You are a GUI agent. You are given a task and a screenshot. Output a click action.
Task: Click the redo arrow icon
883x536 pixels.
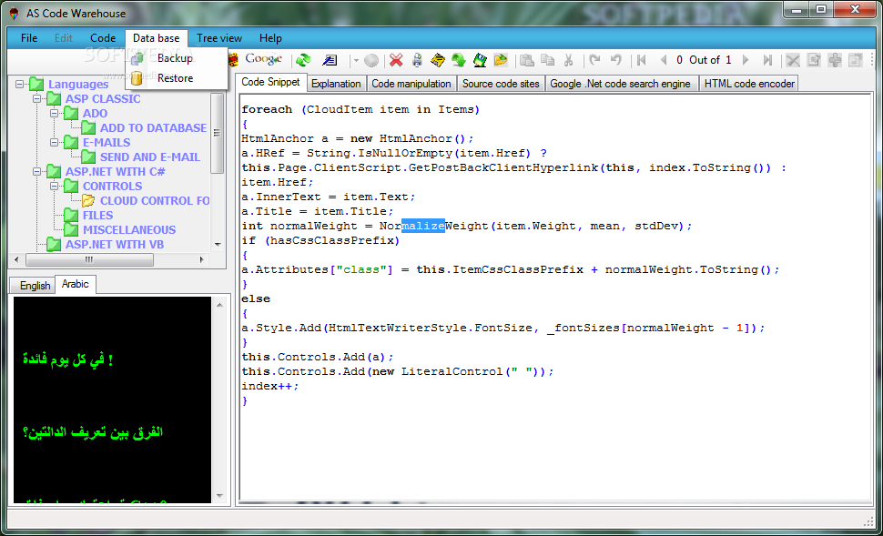tap(594, 60)
